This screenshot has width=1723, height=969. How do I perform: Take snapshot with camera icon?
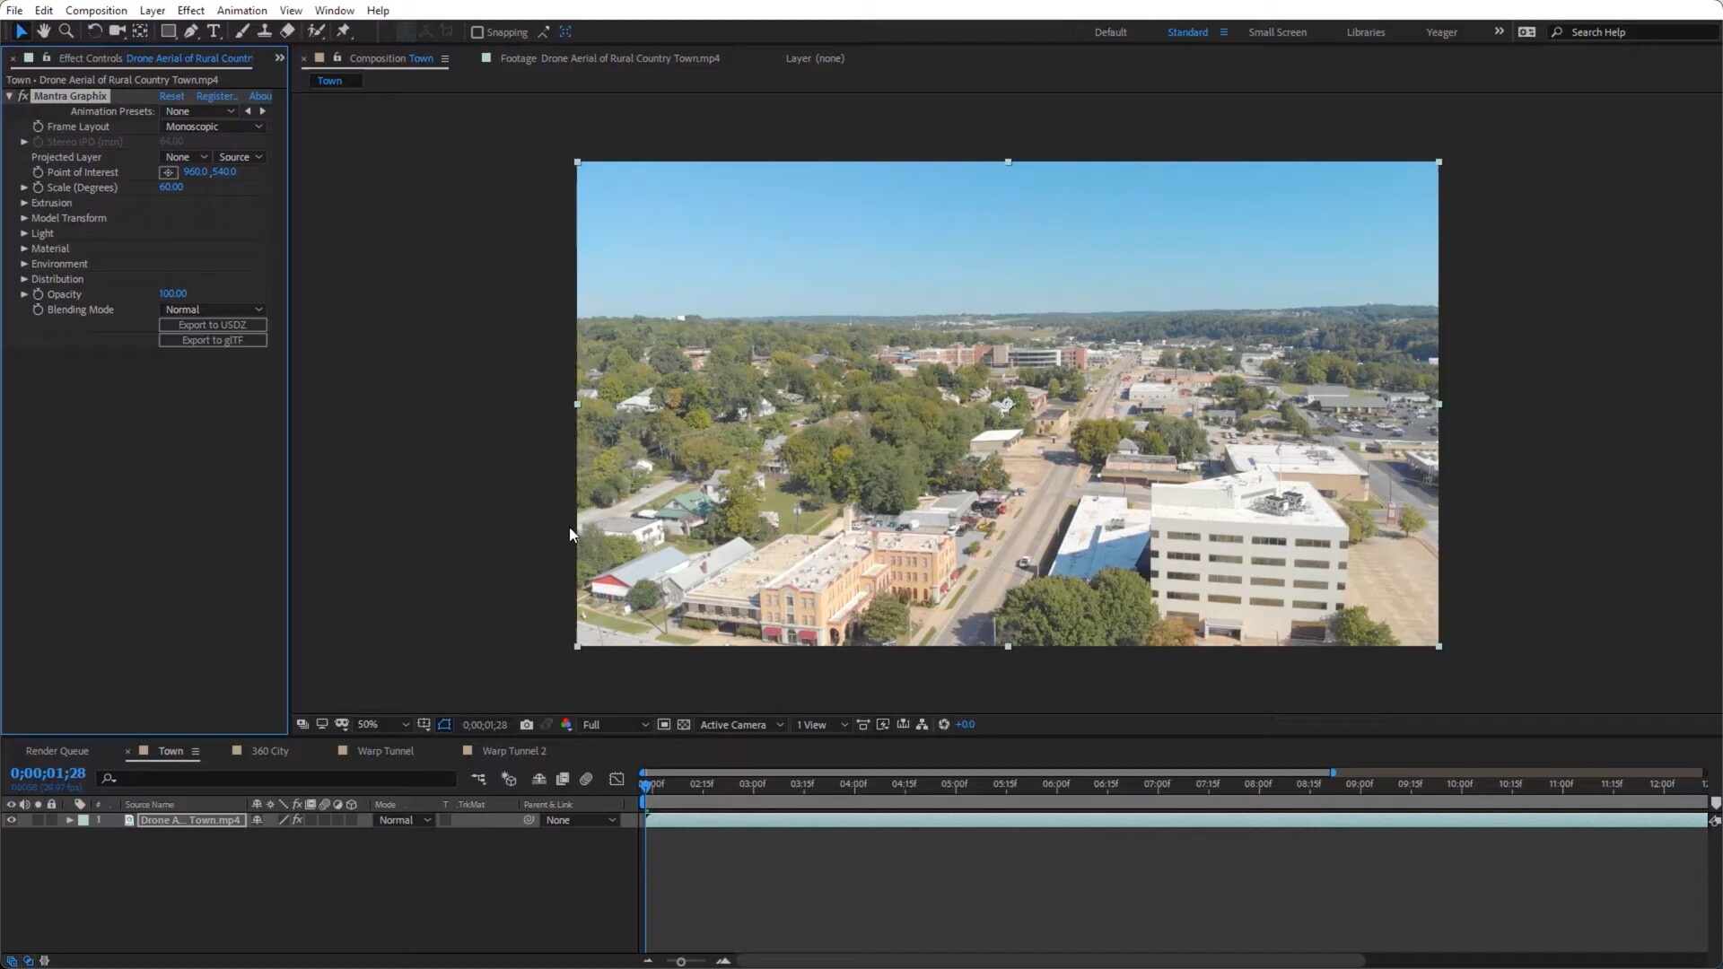527,725
